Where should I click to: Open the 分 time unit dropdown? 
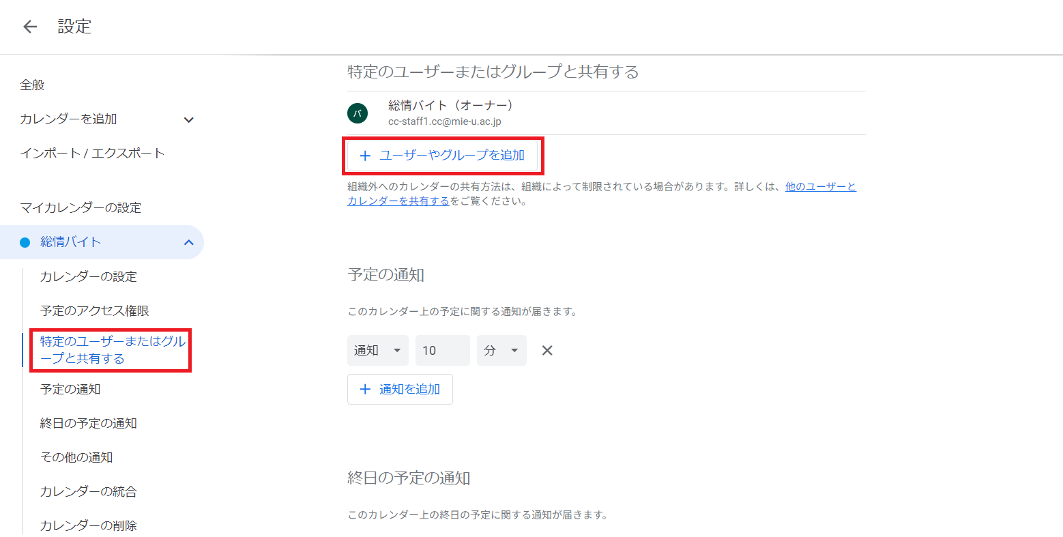pos(501,351)
